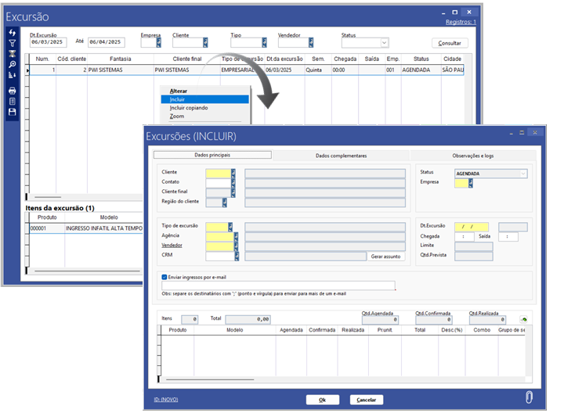Open the AGENDADA status dropdown

[522, 173]
